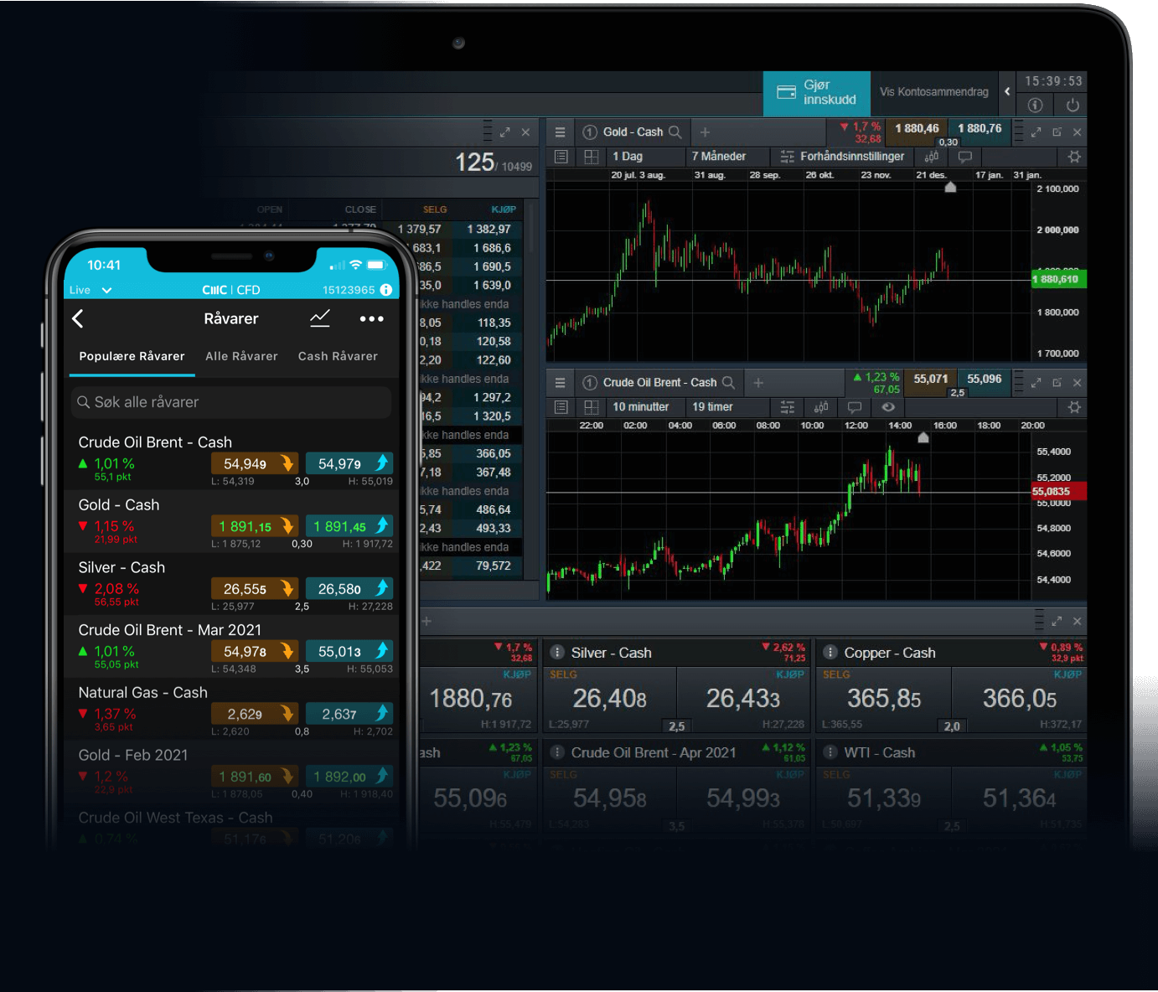
Task: Open the Gold chart hamburger menu
Action: click(560, 132)
